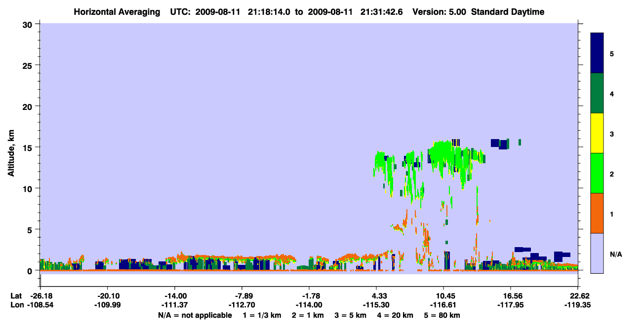Click the lavender N/A colorbar segment
The width and height of the screenshot is (642, 329).
tap(597, 253)
